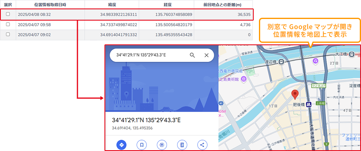Click the 中之島美術館 museum marker
This screenshot has height=151, width=361.
244,80
